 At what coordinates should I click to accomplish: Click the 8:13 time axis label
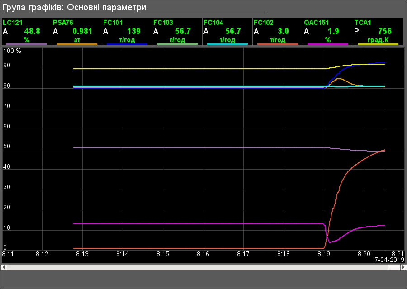(82, 254)
